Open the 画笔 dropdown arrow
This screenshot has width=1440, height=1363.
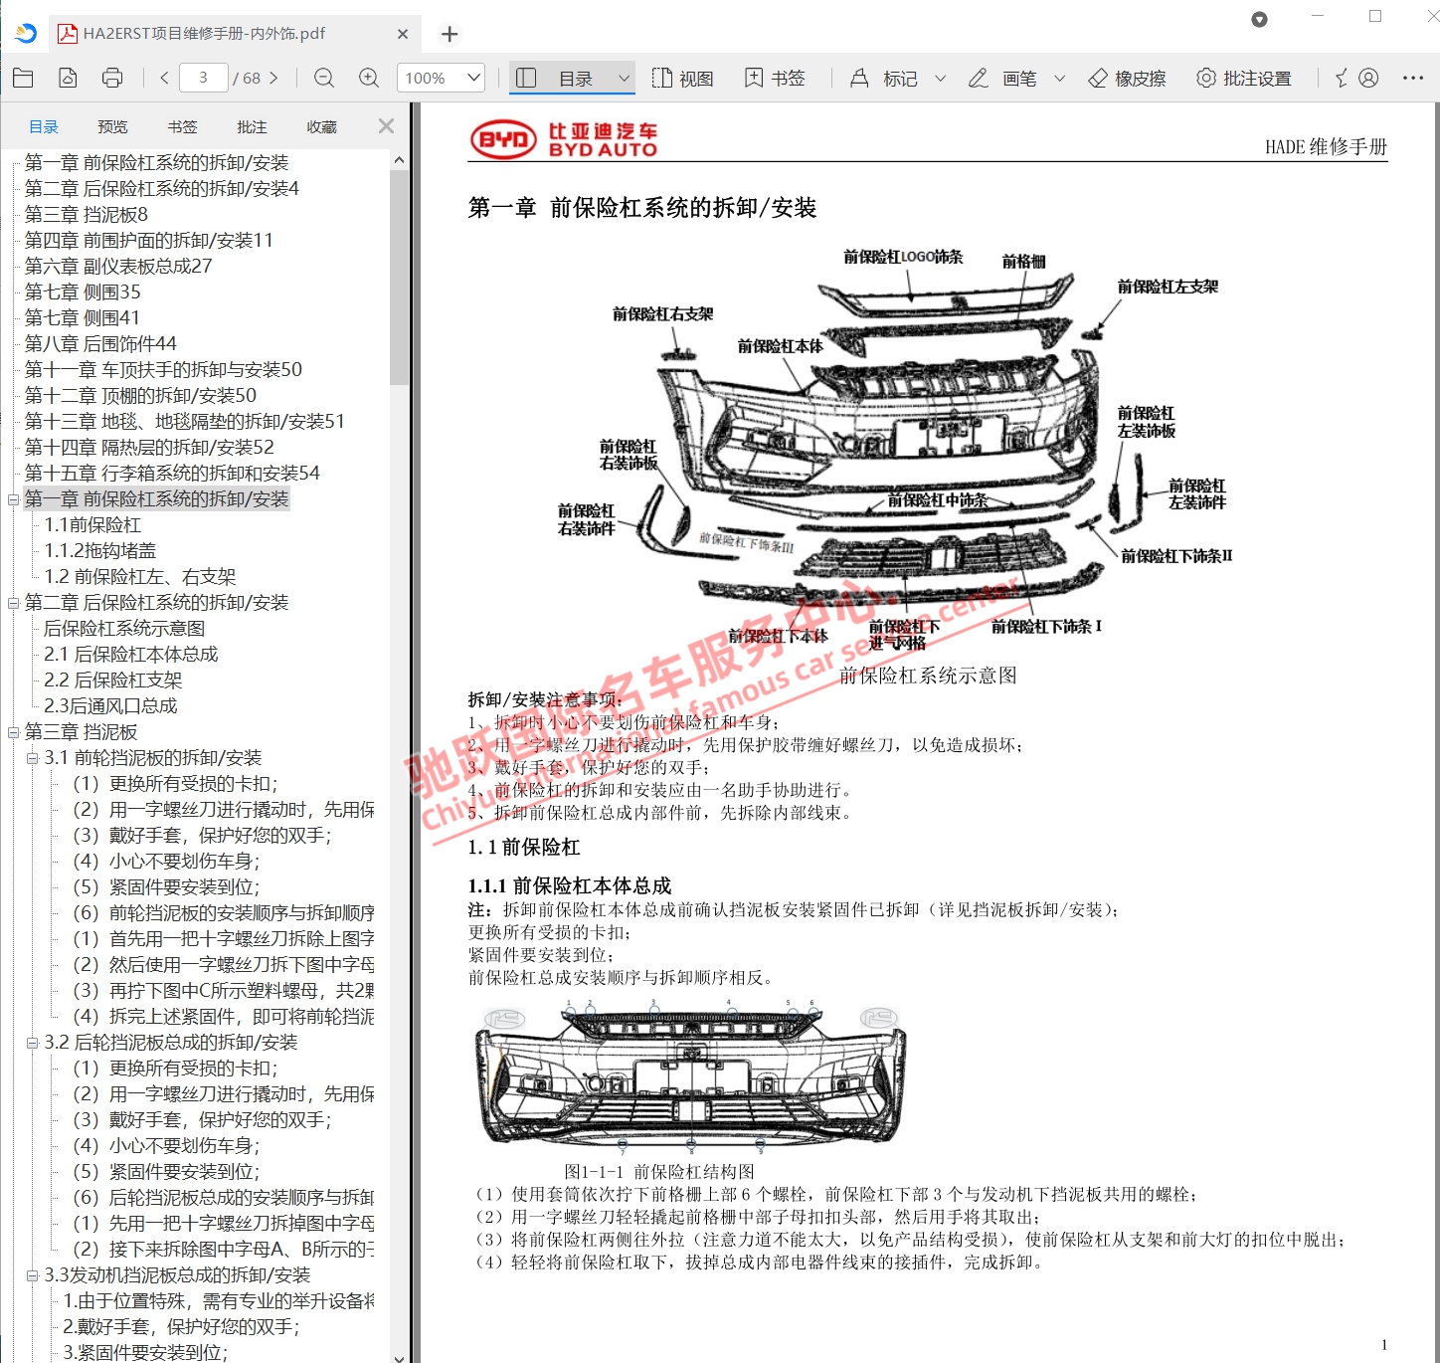point(1059,77)
